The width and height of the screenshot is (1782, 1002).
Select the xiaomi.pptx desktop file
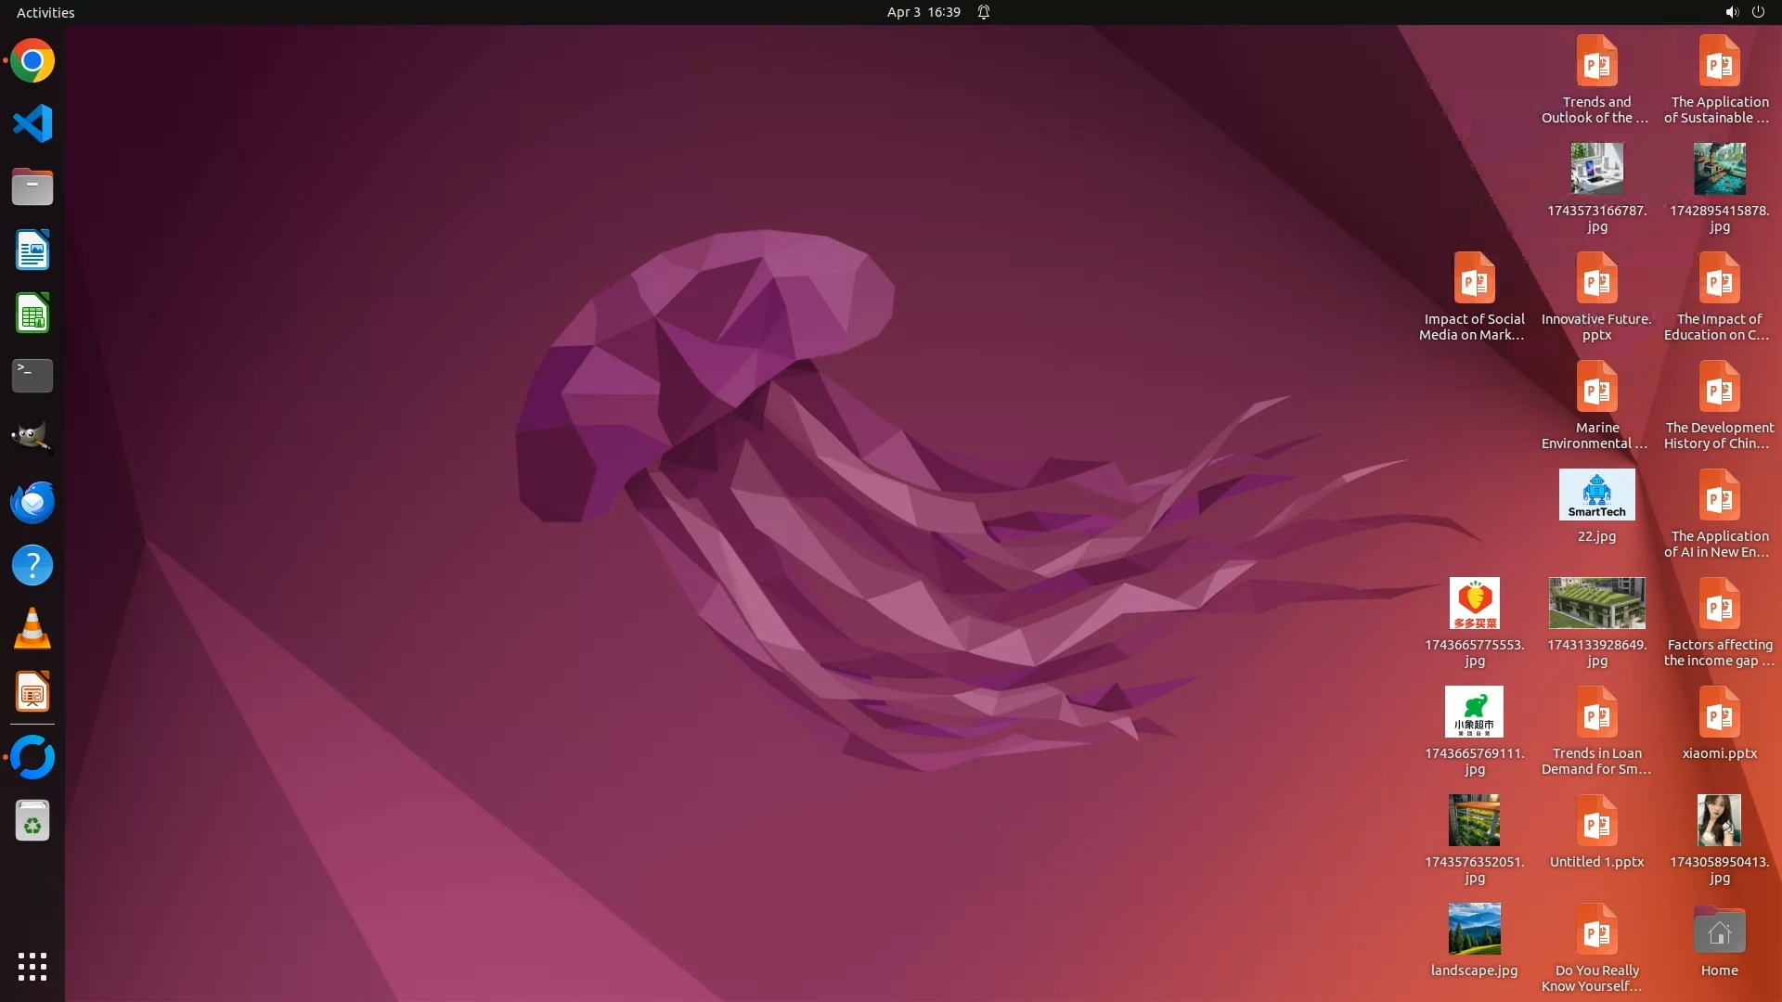coord(1719,713)
